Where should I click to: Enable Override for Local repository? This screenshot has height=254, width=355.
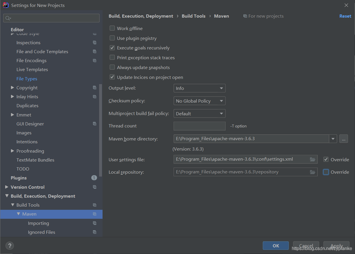coord(326,172)
